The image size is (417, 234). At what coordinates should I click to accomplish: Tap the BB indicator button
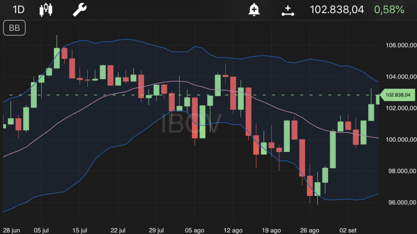coord(14,28)
